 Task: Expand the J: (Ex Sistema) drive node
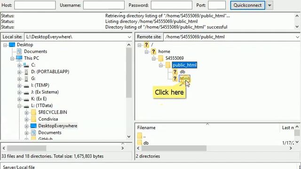click(19, 92)
